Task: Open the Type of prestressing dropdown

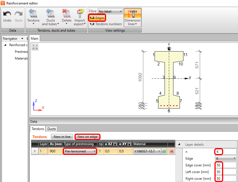Action: click(80, 151)
